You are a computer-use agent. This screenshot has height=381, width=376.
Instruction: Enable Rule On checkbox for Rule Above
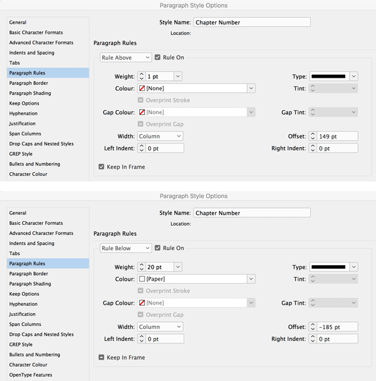158,58
